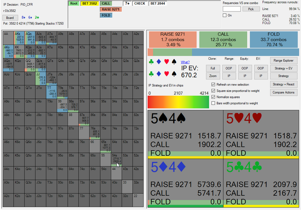
Task: Select the blue FOLD tree node
Action: [106, 15]
